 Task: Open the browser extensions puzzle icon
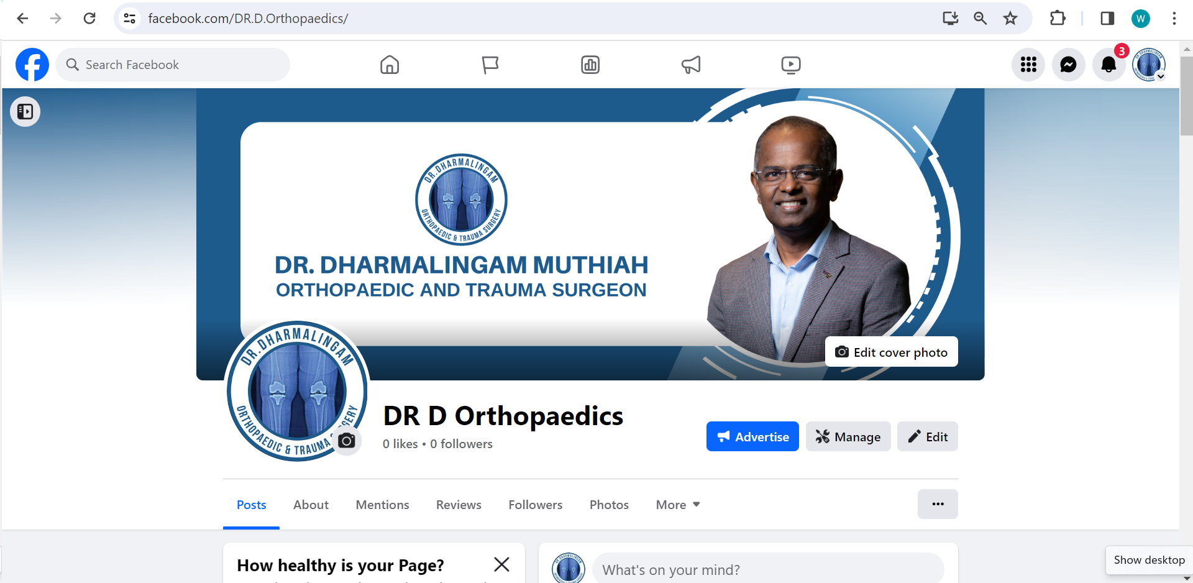click(1058, 19)
